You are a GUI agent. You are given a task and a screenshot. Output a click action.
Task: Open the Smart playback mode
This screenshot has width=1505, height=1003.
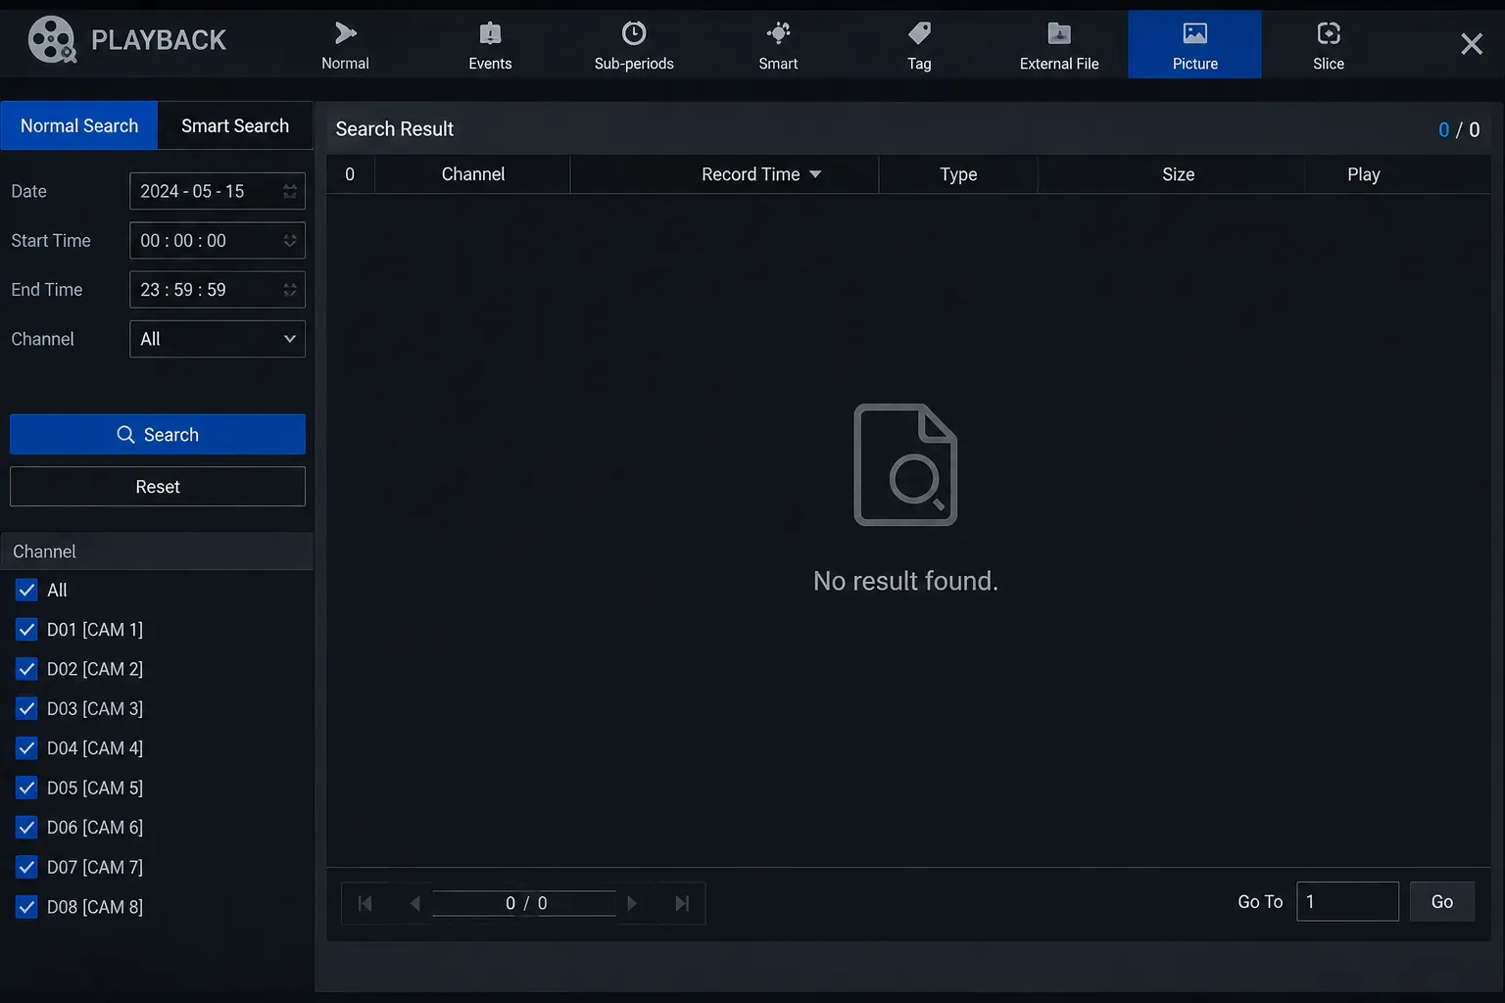[x=778, y=45]
